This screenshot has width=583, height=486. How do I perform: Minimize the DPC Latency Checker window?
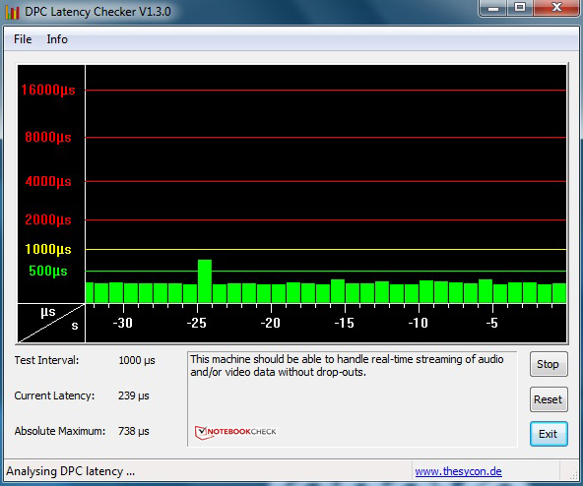pyautogui.click(x=493, y=8)
